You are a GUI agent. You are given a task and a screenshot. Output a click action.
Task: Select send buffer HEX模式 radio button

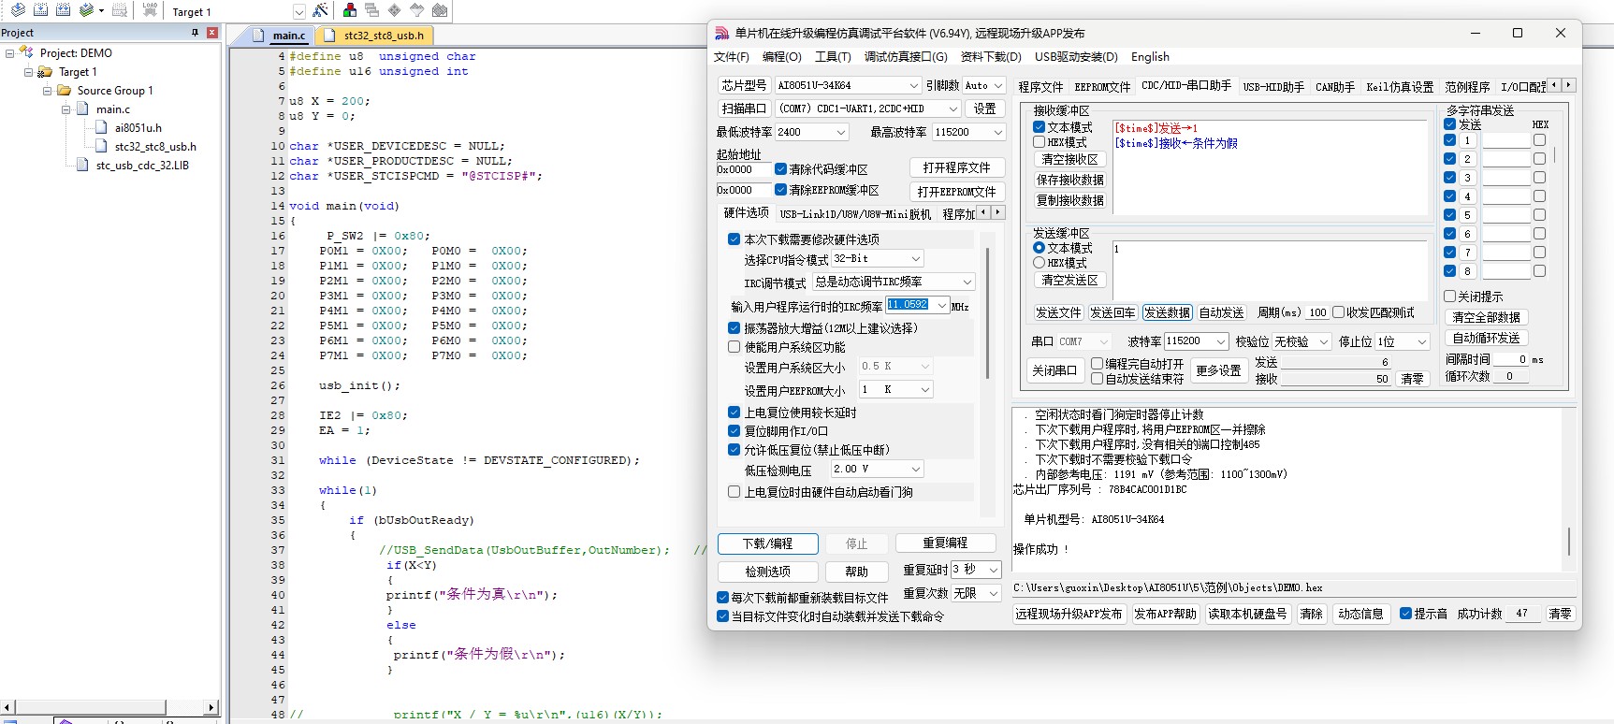[x=1040, y=263]
